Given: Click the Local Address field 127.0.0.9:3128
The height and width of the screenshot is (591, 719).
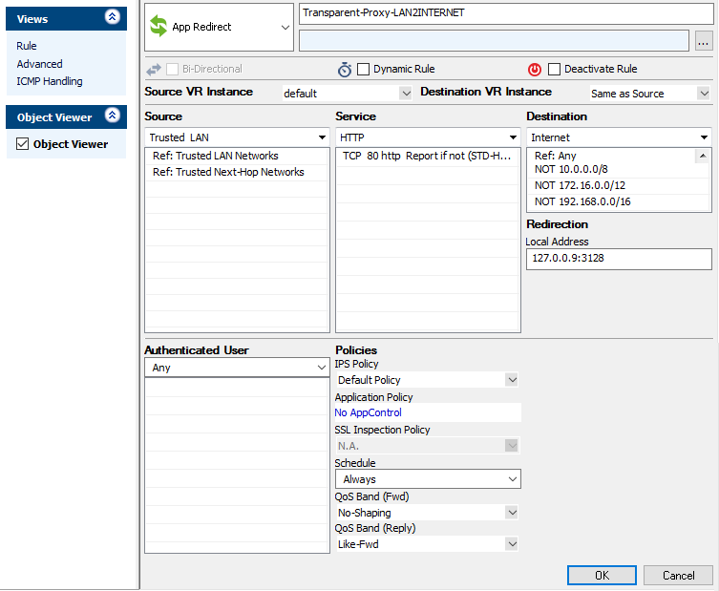Looking at the screenshot, I should 619,259.
